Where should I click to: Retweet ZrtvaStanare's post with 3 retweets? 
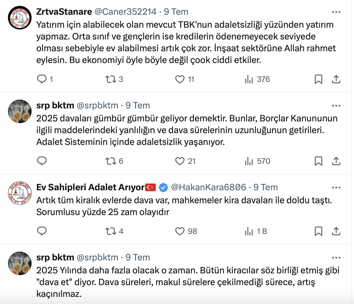[x=111, y=79]
